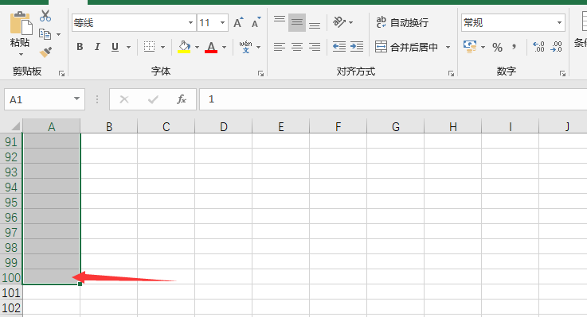Open font settings dialog launcher
Viewport: 587px width, 317px height.
(x=261, y=74)
